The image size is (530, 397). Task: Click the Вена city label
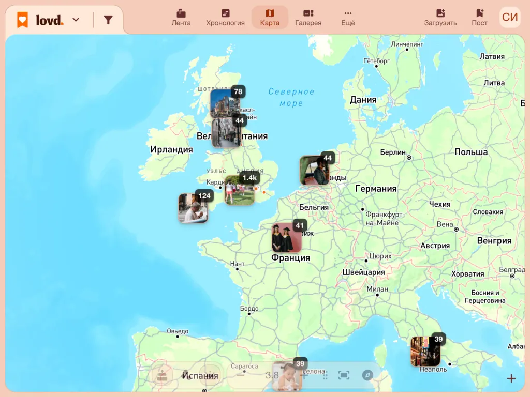(x=445, y=224)
